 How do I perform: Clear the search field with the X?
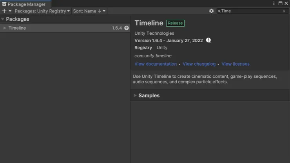point(284,11)
